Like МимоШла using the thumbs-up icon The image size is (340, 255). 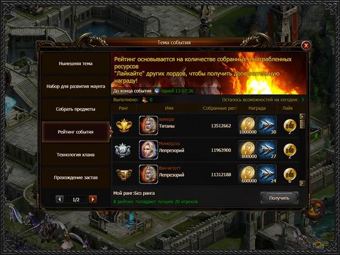pos(290,150)
